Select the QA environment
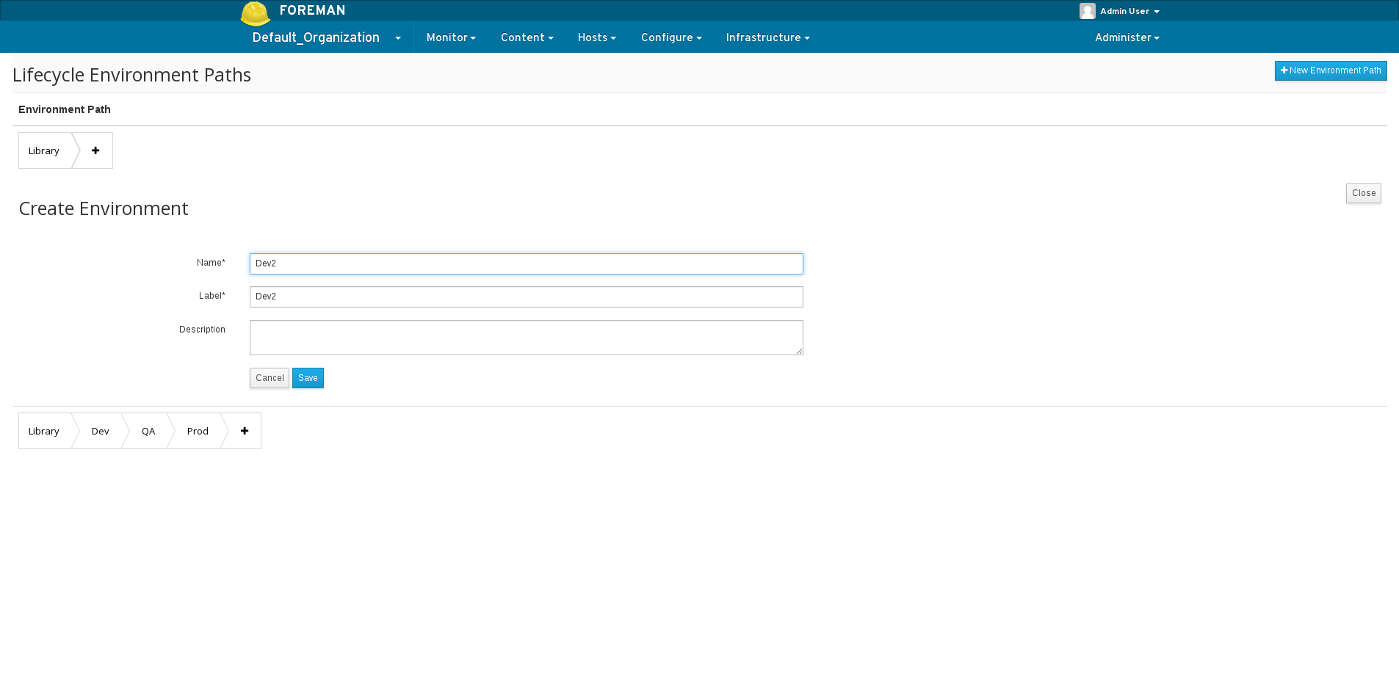Viewport: 1399px width, 698px height. 148,431
